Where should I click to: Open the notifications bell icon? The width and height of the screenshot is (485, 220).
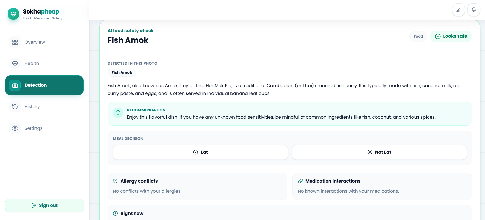pyautogui.click(x=474, y=10)
